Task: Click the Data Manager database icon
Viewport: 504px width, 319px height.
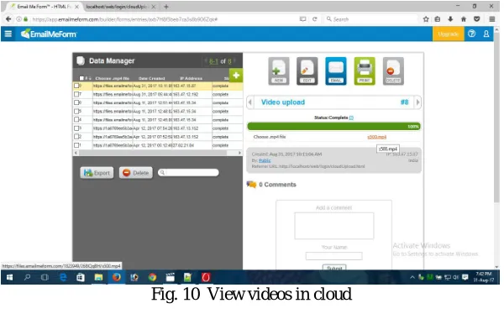Action: [81, 60]
